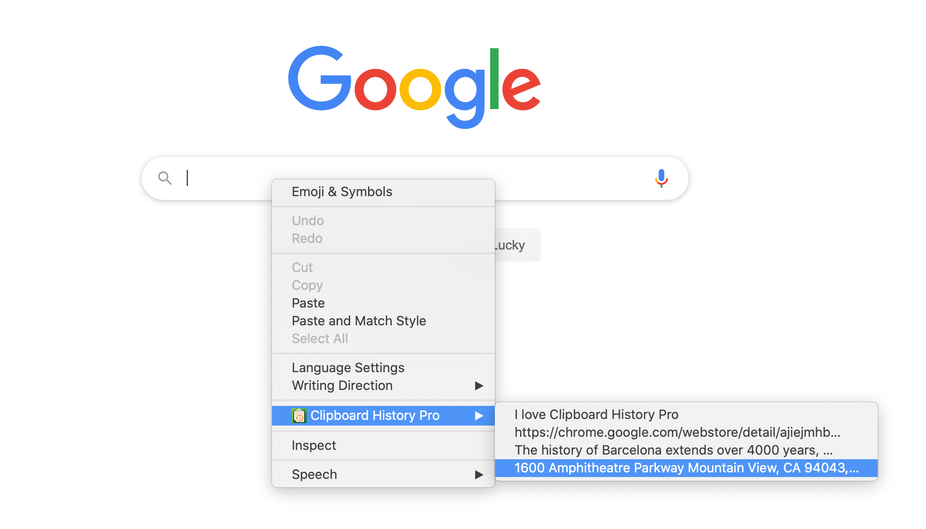
Task: Click Language Settings menu option
Action: click(348, 367)
